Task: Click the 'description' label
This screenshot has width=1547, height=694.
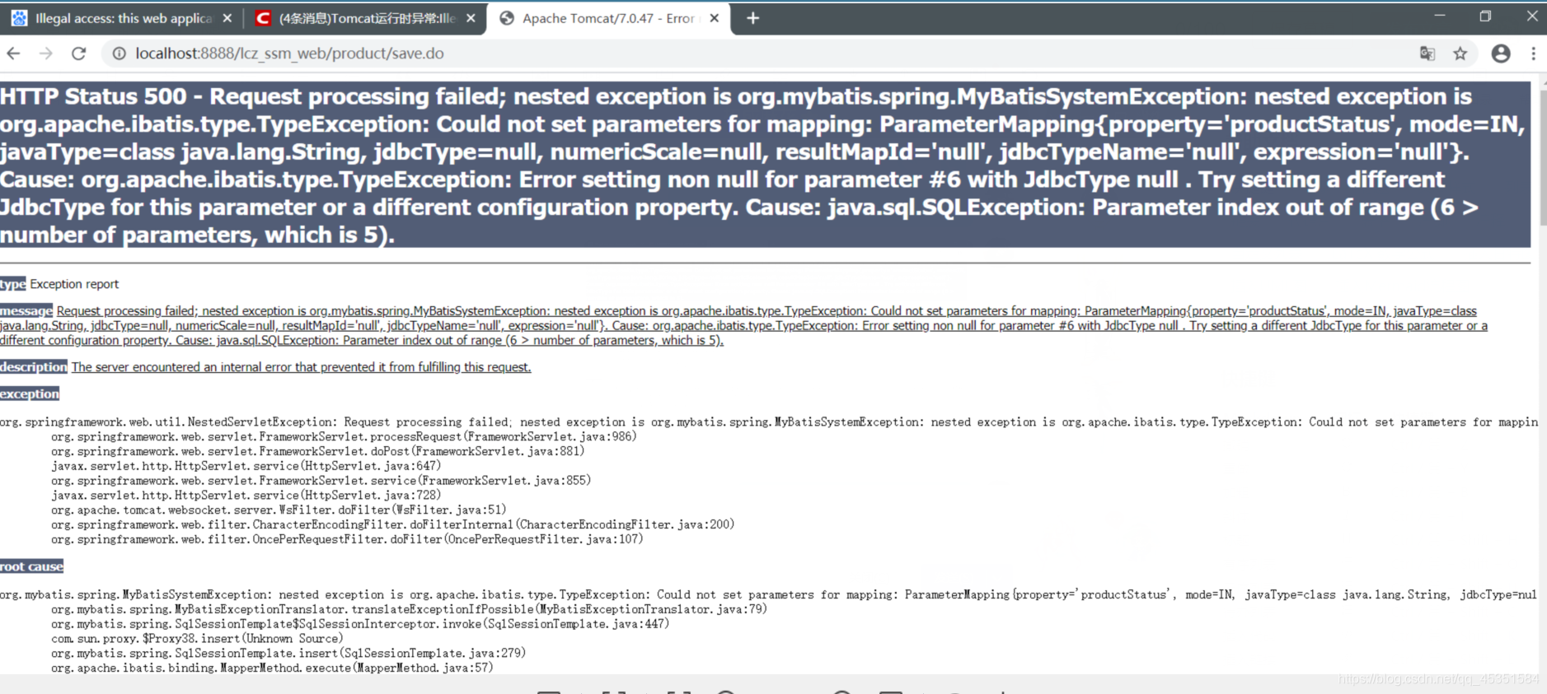Action: point(34,366)
